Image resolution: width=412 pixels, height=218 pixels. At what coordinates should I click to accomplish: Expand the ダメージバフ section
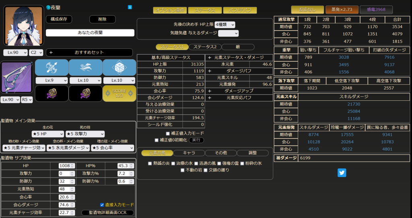coord(210,71)
